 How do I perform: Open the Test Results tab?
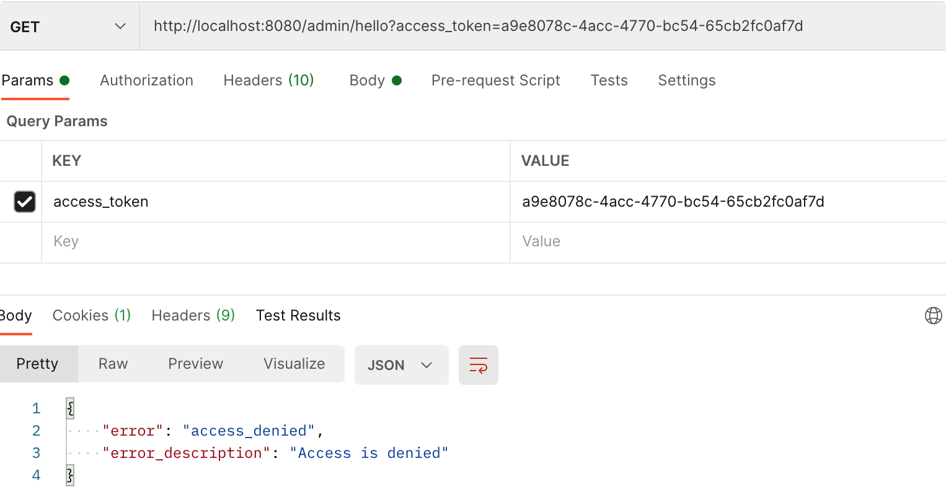tap(298, 316)
